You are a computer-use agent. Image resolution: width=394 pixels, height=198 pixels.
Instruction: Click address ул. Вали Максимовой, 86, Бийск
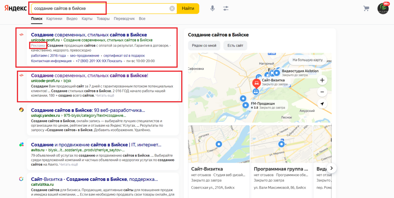click(280, 188)
